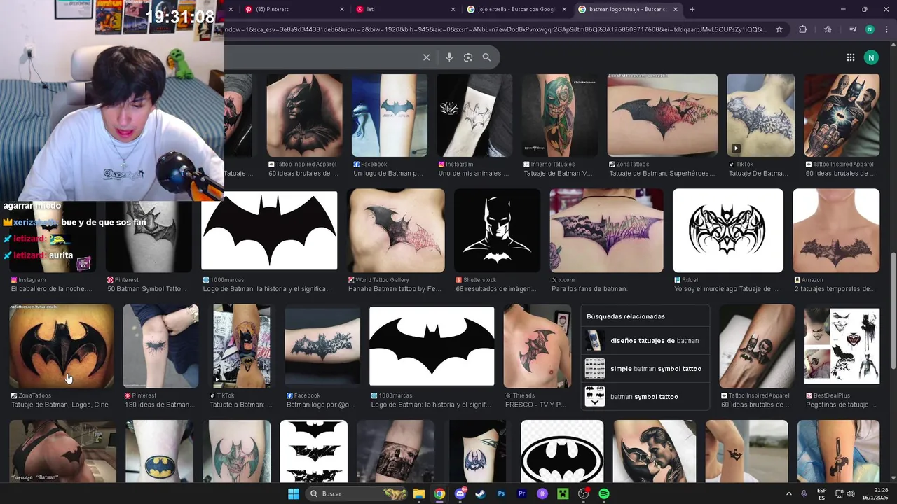The width and height of the screenshot is (897, 504).
Task: Switch to 'jojo estrella' Google tab
Action: coord(516,9)
